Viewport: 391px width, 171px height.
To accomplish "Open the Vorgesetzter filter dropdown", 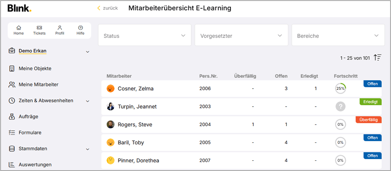I will 241,36.
